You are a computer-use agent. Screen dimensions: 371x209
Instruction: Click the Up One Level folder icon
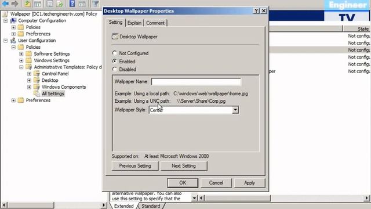28,3
